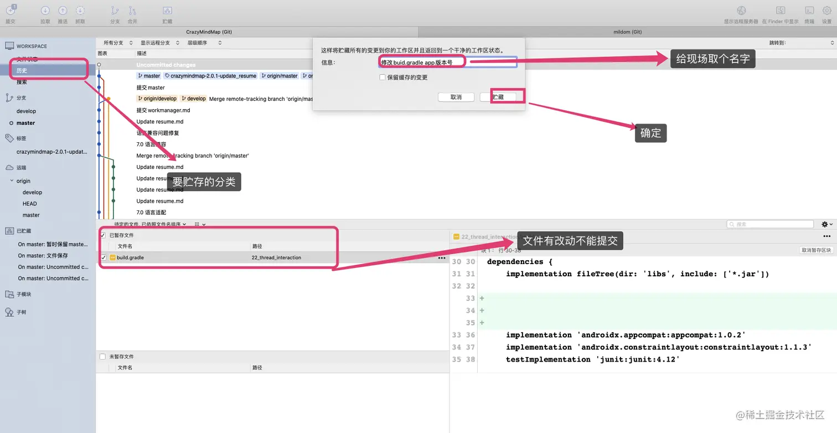Click 在 Finder 中显示 toolbar icon
This screenshot has height=433, width=837.
click(x=781, y=11)
